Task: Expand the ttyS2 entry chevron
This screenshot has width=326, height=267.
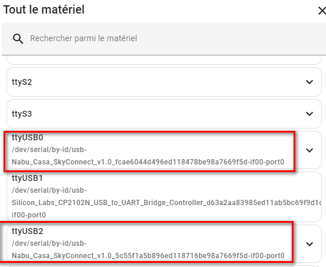Action: 309,82
